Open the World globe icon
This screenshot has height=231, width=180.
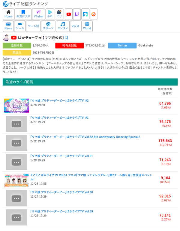[x=87, y=26]
